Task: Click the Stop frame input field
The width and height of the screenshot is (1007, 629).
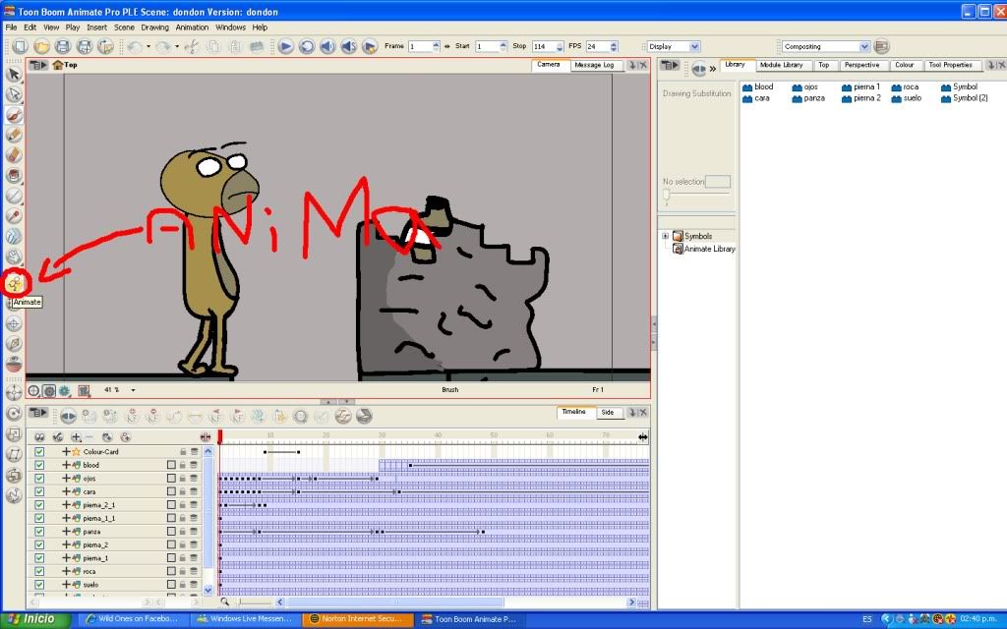Action: [543, 46]
